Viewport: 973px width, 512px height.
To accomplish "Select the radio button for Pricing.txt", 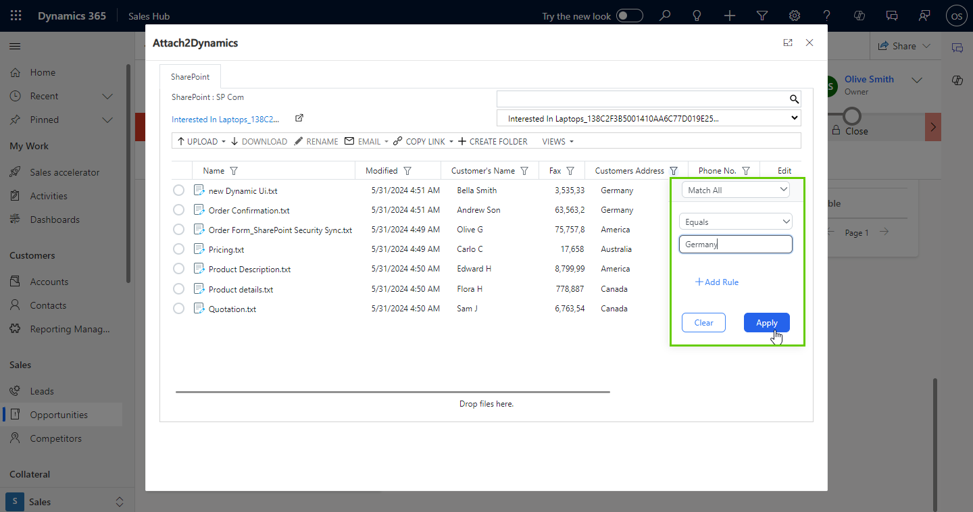I will pos(178,249).
